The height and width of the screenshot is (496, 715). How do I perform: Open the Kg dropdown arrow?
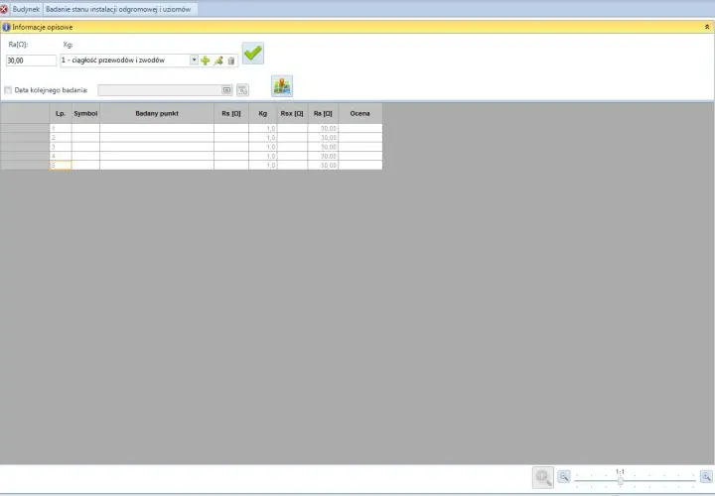pyautogui.click(x=194, y=60)
